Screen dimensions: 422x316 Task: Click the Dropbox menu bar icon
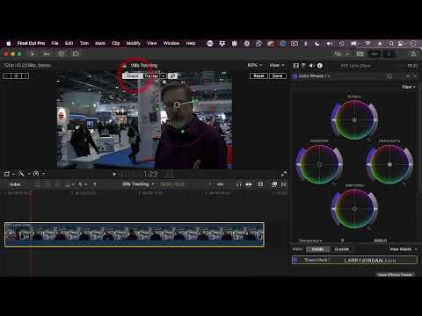point(222,44)
